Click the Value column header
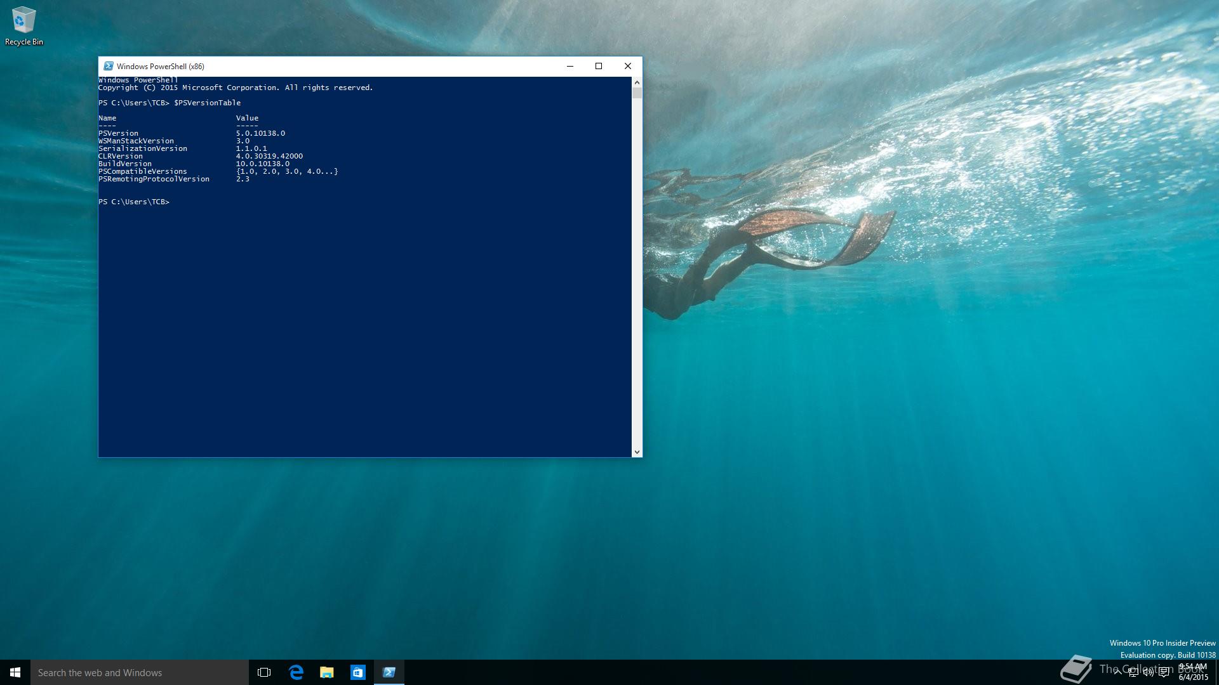Viewport: 1219px width, 685px height. pyautogui.click(x=247, y=118)
